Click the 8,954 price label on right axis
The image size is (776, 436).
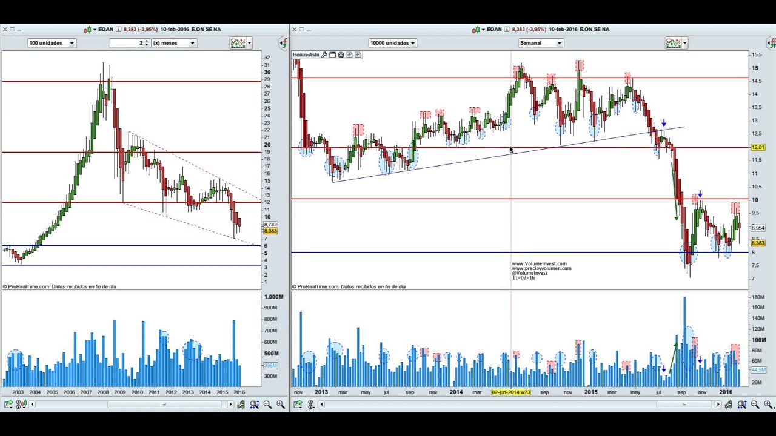(x=758, y=228)
